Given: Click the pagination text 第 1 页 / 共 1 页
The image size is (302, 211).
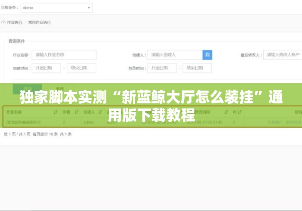Looking at the screenshot, I should (17, 134).
